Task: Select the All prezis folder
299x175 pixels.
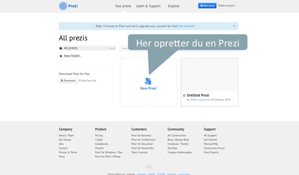Action: click(87, 48)
